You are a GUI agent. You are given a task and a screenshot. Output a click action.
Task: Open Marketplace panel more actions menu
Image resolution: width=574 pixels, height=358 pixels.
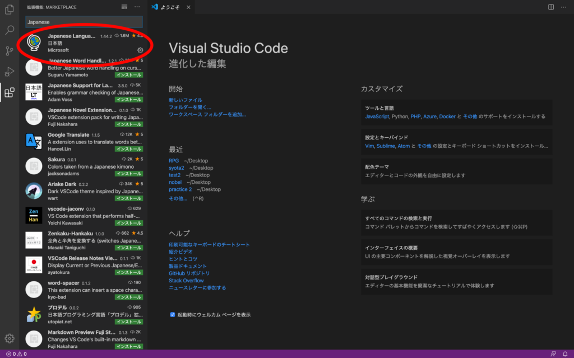[x=137, y=7]
